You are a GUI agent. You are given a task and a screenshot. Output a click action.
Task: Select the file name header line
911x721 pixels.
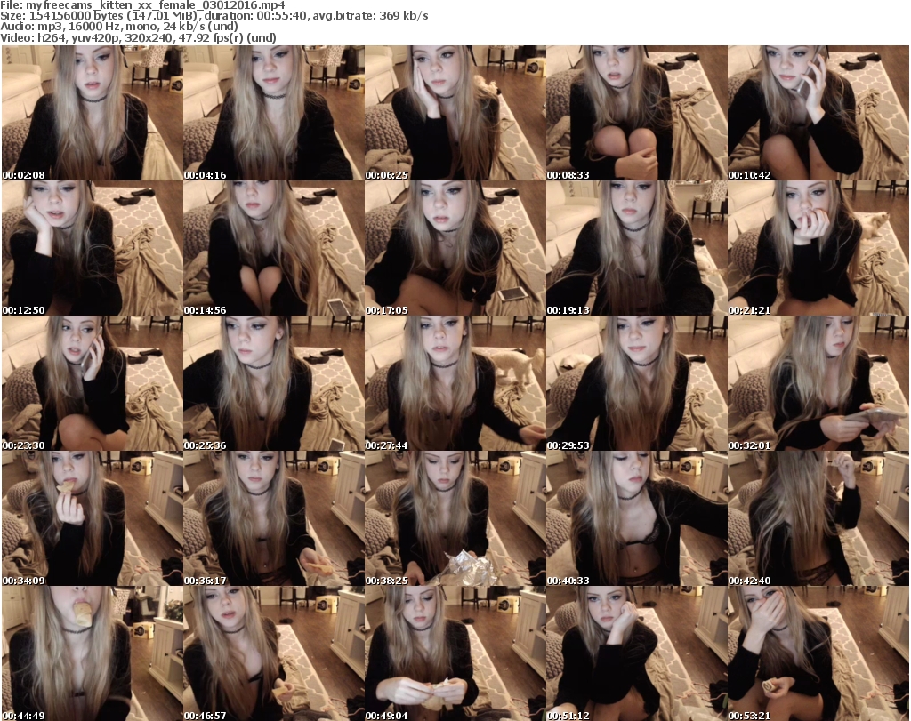click(x=143, y=5)
